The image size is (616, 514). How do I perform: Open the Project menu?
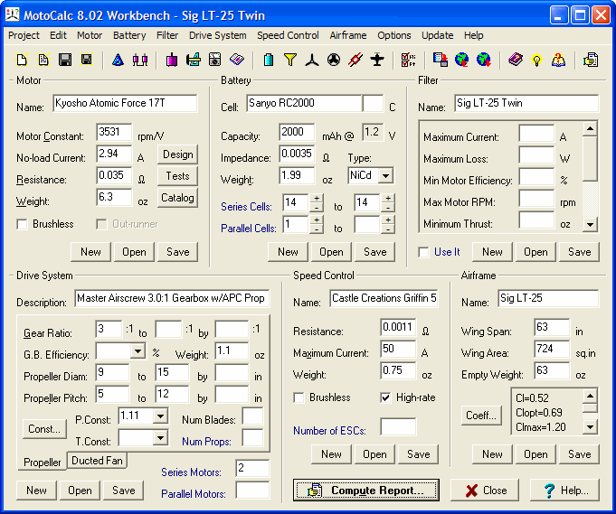tap(24, 35)
